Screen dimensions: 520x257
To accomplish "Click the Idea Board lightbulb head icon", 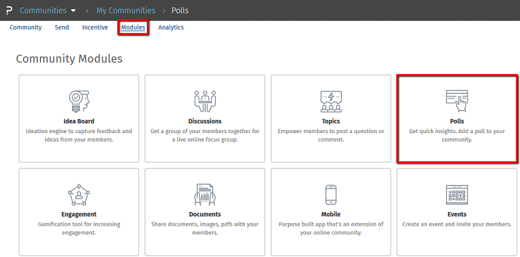I will pos(79,101).
